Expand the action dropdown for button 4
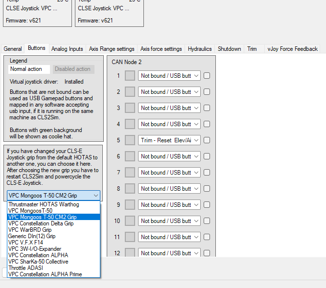 pos(169,124)
